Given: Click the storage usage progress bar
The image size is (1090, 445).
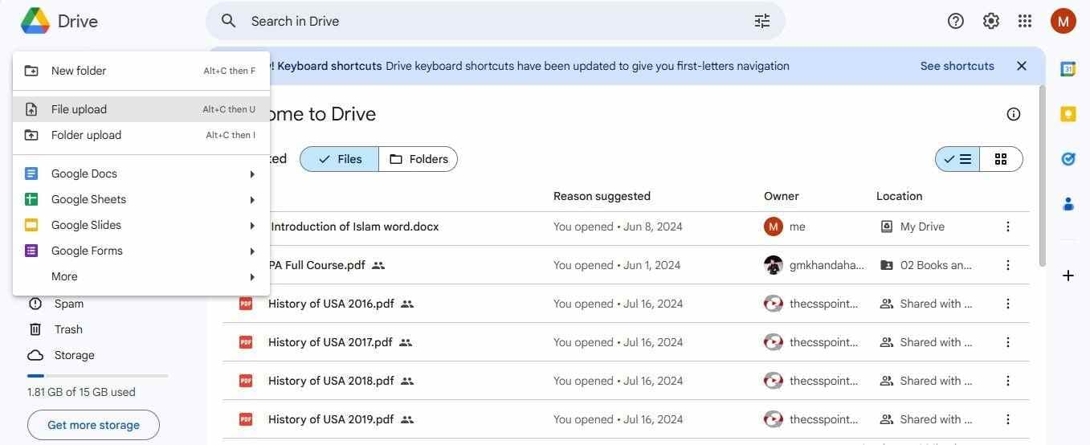Looking at the screenshot, I should (x=97, y=376).
